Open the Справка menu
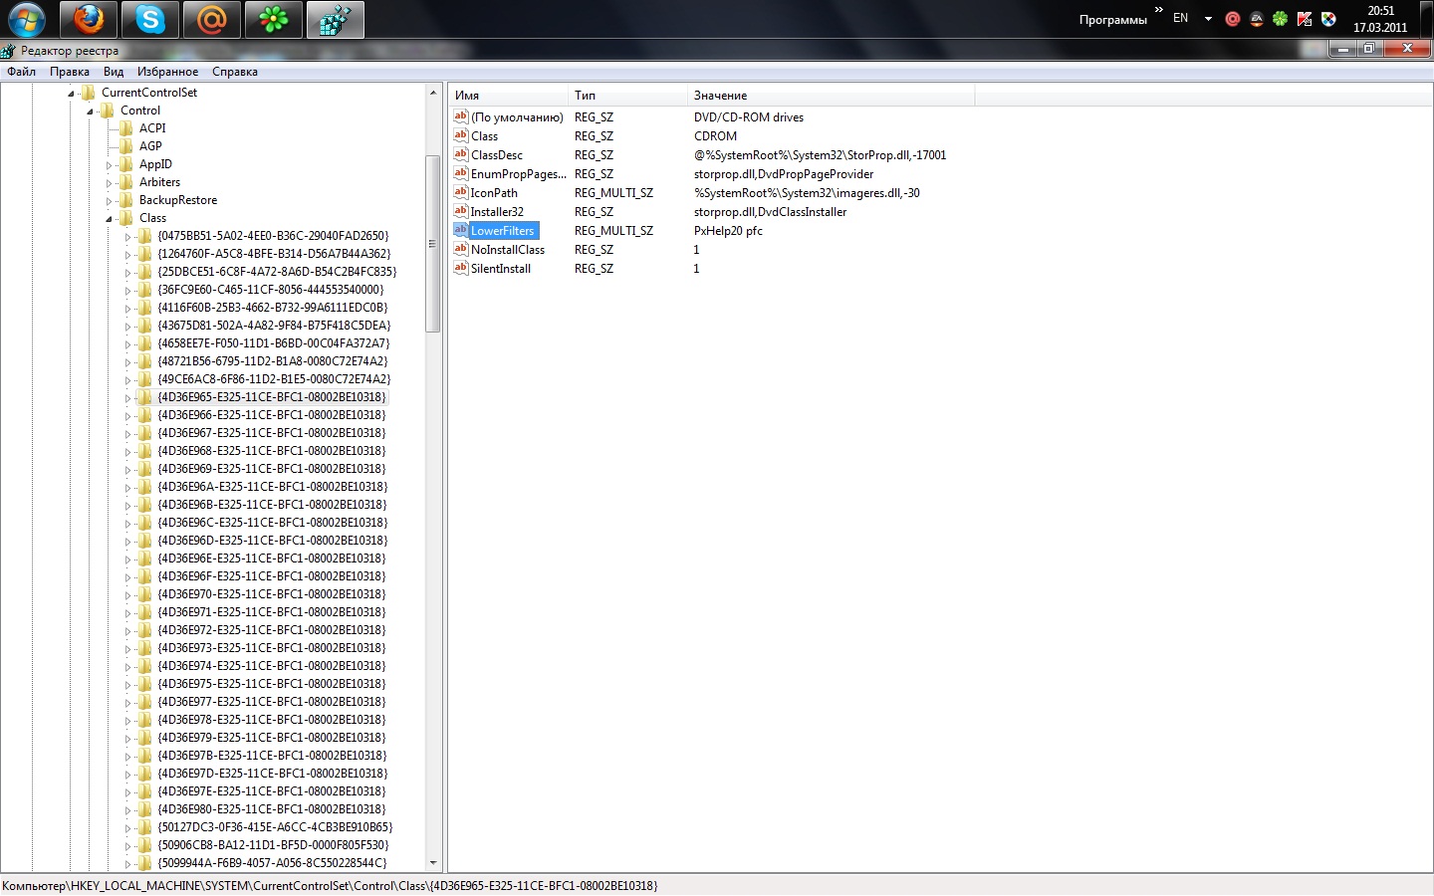The image size is (1434, 896). tap(235, 72)
